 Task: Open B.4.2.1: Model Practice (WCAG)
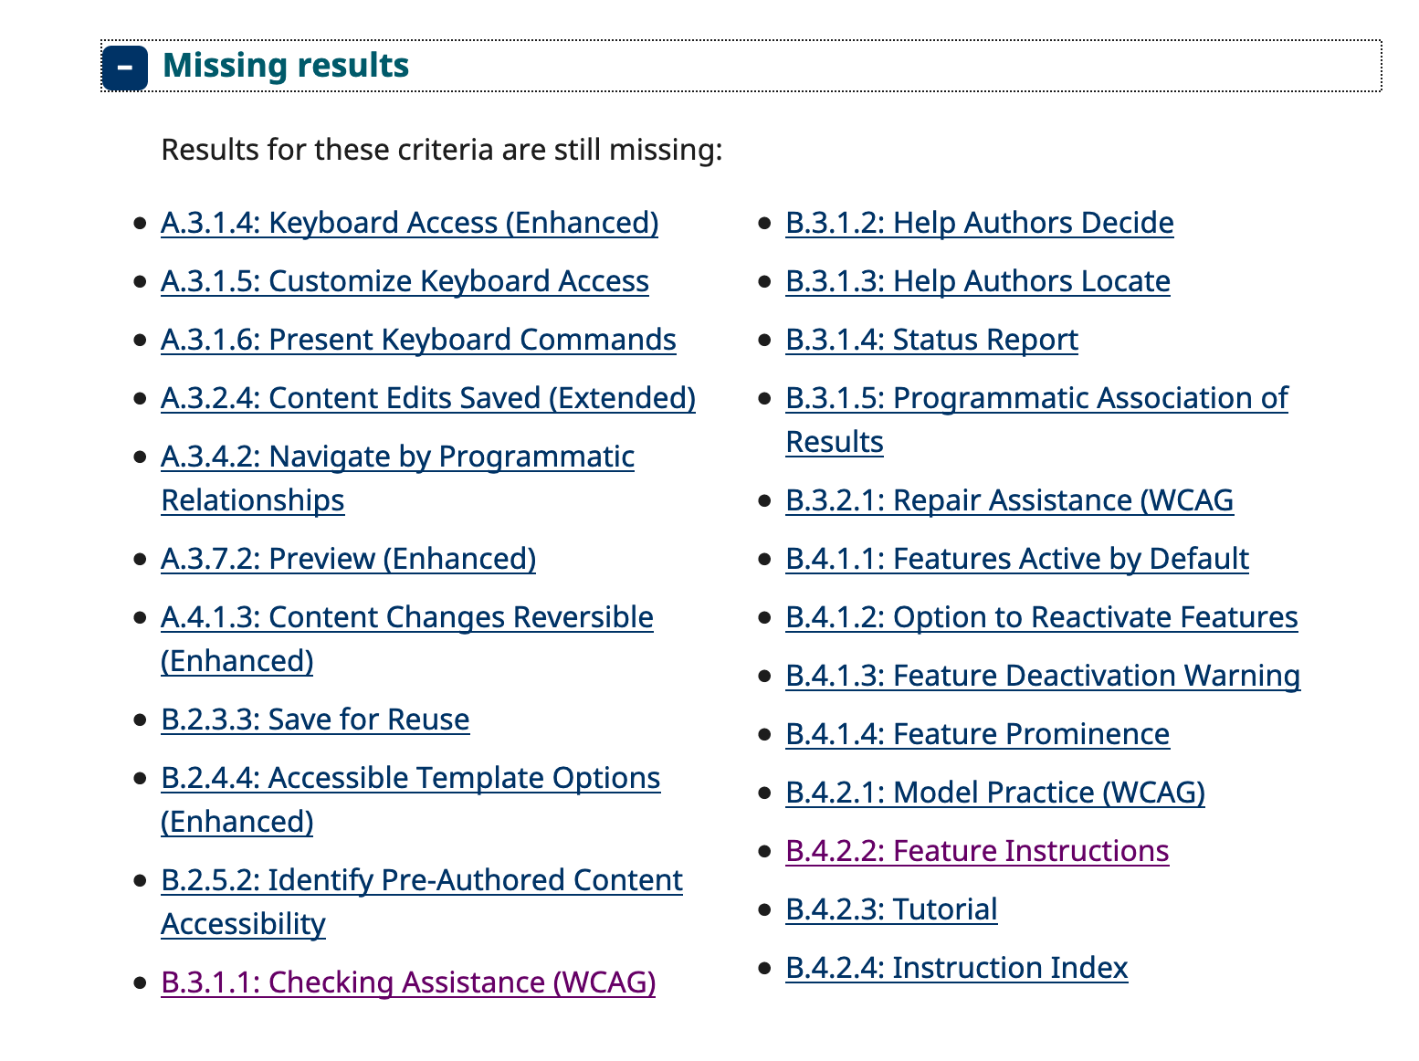point(995,792)
